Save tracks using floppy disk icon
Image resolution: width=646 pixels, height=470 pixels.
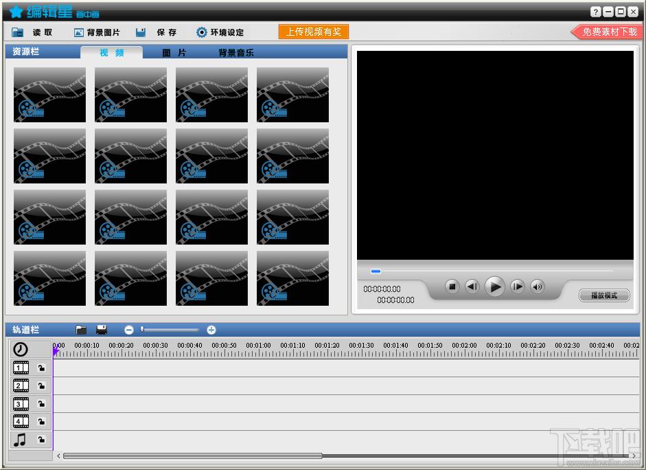pyautogui.click(x=101, y=330)
